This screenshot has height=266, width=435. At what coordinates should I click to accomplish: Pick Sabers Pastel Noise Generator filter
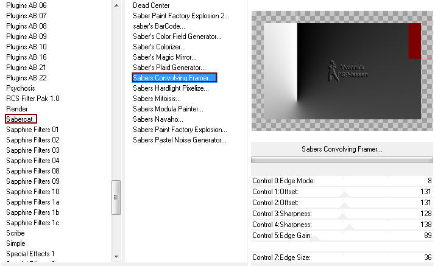[180, 140]
